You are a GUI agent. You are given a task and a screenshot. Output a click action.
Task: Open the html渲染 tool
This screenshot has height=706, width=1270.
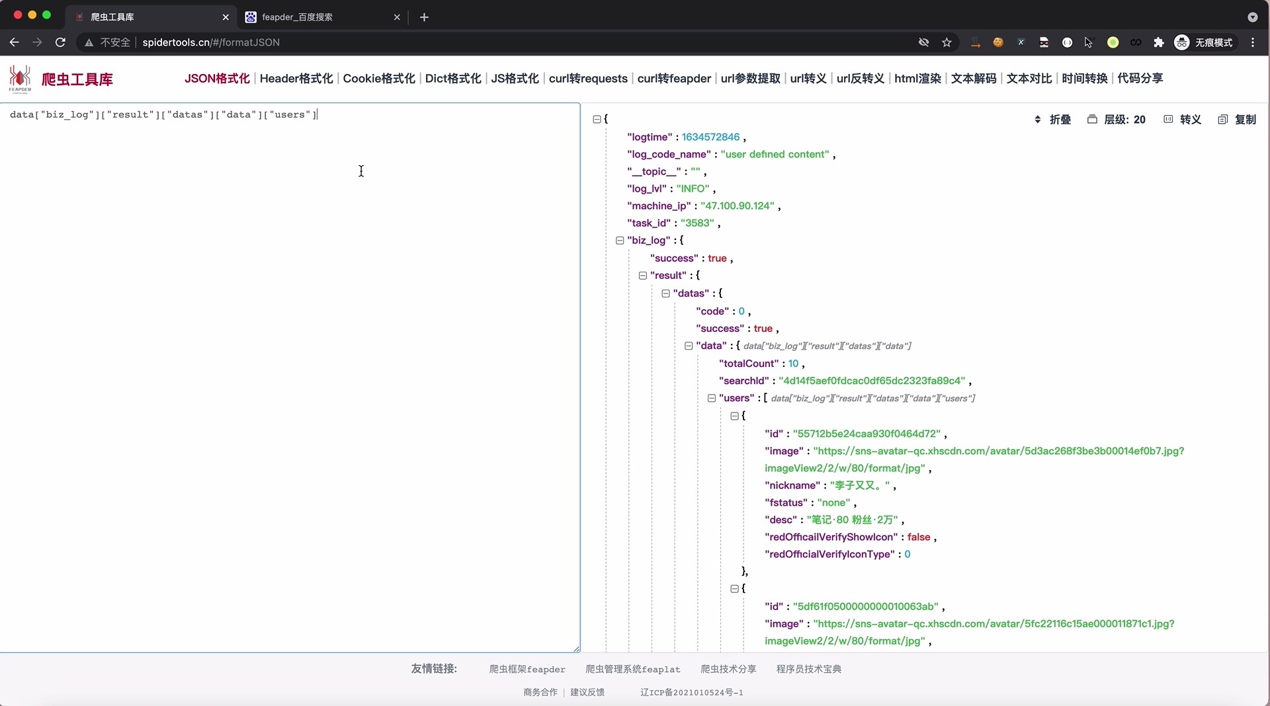point(917,79)
